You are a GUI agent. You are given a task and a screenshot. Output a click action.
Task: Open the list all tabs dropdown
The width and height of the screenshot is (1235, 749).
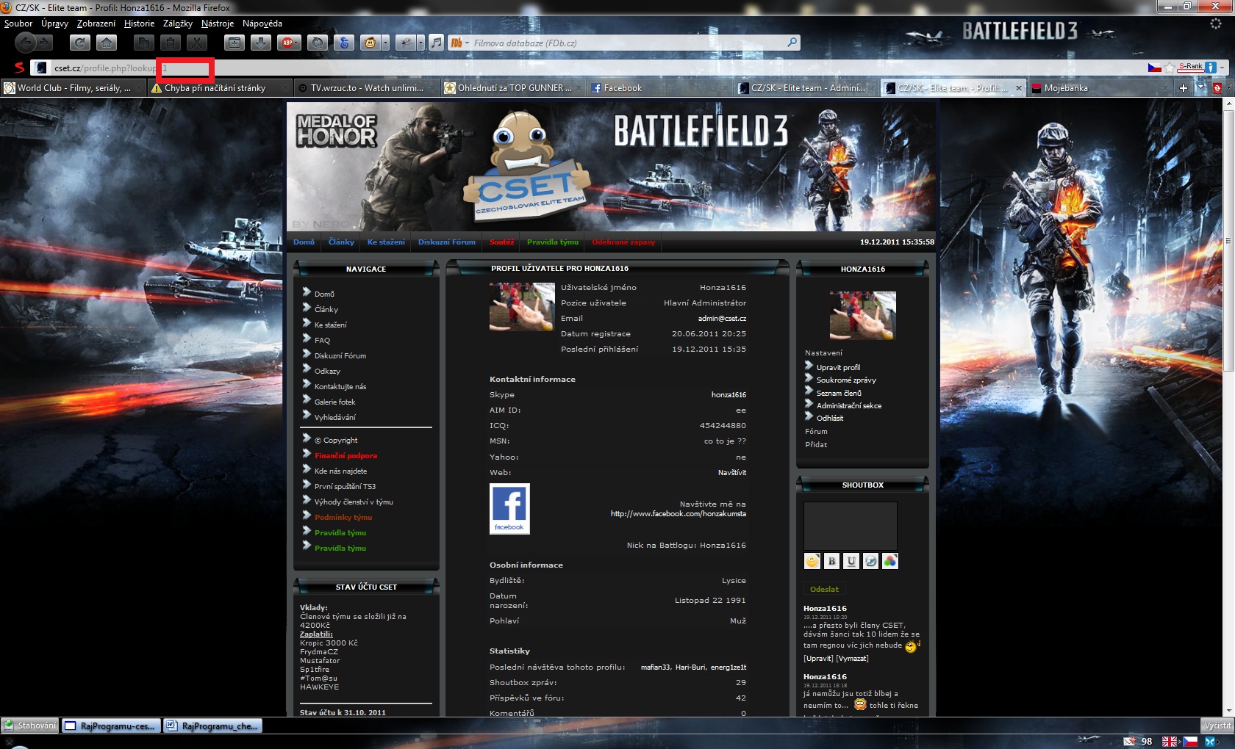point(1201,88)
